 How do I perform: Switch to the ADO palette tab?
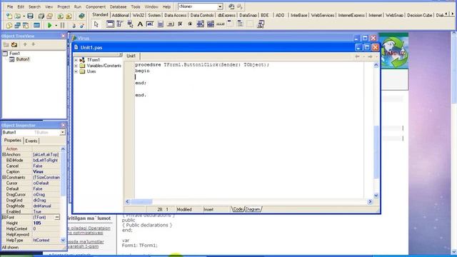coord(280,15)
